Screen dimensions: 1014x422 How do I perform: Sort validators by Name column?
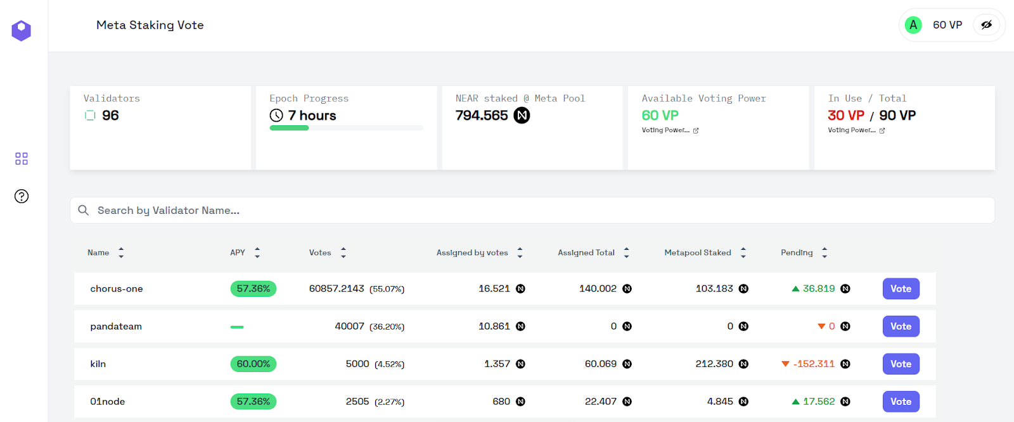(x=121, y=253)
